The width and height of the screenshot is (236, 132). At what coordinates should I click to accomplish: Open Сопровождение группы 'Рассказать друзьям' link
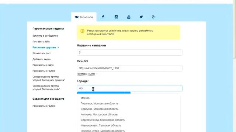(x=49, y=78)
